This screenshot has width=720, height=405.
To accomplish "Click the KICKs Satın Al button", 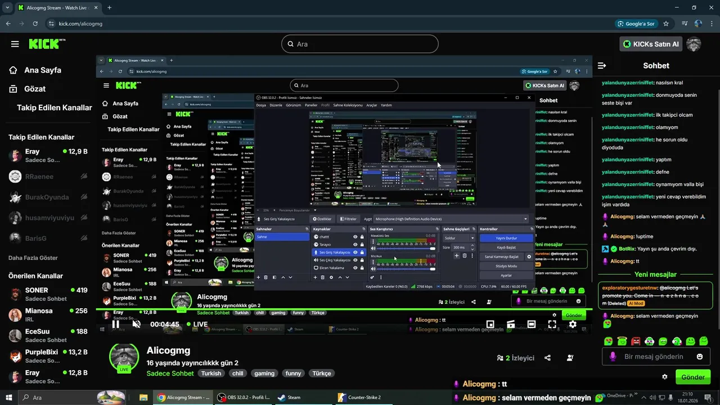I will 651,44.
